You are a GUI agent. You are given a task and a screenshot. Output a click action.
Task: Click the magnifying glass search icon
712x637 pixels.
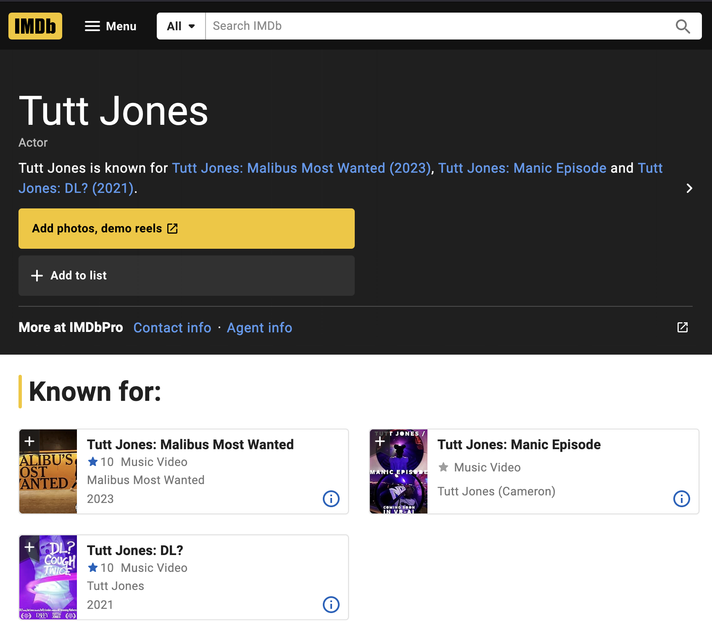pyautogui.click(x=683, y=26)
